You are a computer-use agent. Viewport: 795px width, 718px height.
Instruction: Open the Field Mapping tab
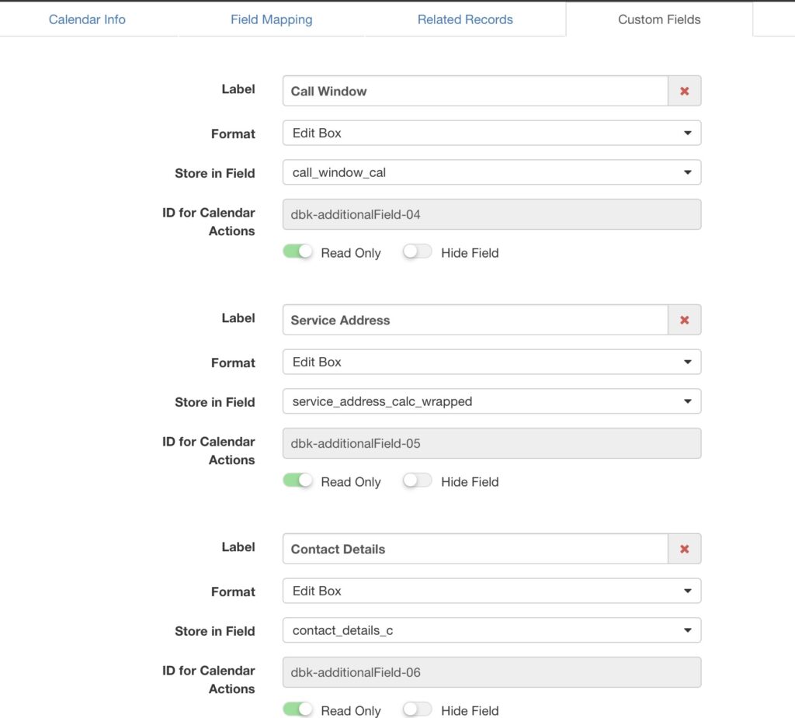[271, 19]
